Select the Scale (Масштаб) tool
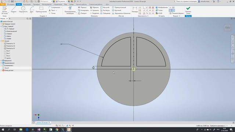The width and height of the screenshot is (235, 132). [105, 7]
